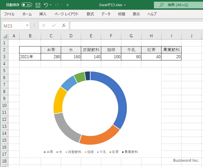Image resolution: width=203 pixels, height=167 pixels.
Task: Click into the formula bar input
Action: pos(136,26)
